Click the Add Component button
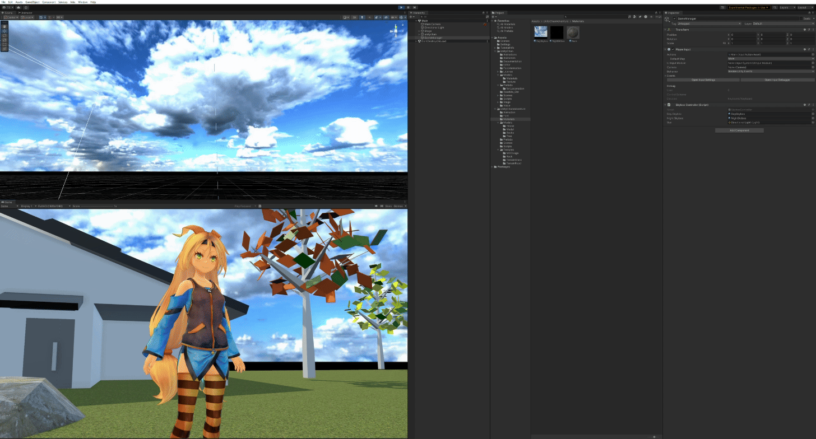Screen dimensions: 816x439 (x=739, y=130)
